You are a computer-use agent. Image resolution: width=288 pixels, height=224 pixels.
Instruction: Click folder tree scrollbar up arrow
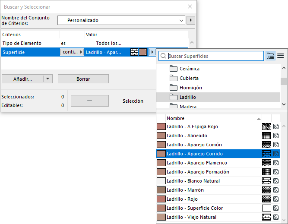pos(284,68)
